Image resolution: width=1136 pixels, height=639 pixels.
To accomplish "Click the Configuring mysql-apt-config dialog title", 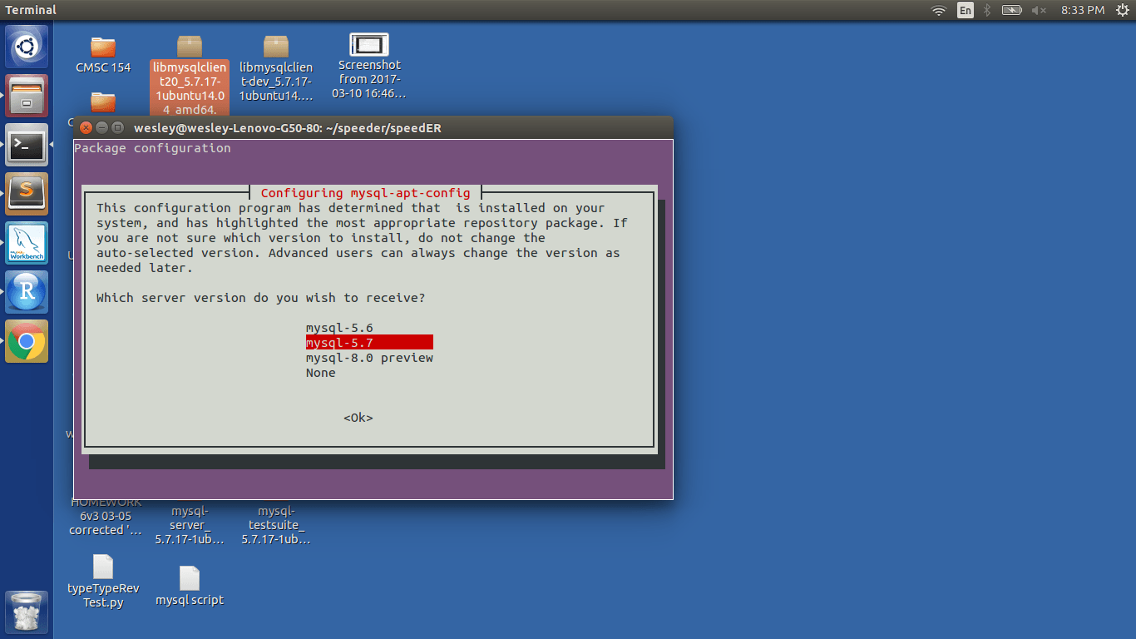I will coord(366,193).
